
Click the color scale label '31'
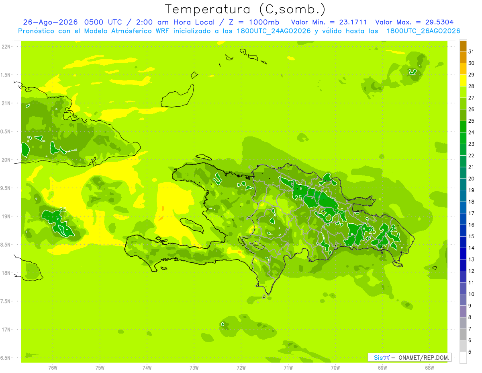coord(472,52)
